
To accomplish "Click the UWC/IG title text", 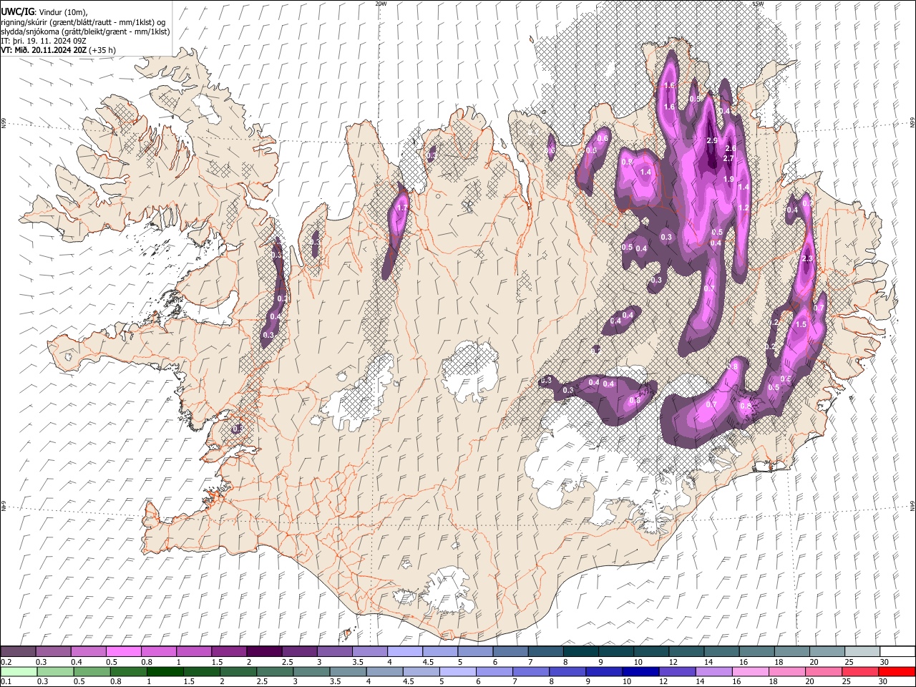I will pos(16,11).
